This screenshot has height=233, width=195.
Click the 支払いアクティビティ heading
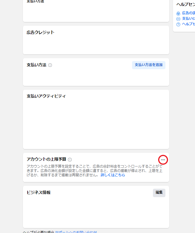[x=46, y=96]
